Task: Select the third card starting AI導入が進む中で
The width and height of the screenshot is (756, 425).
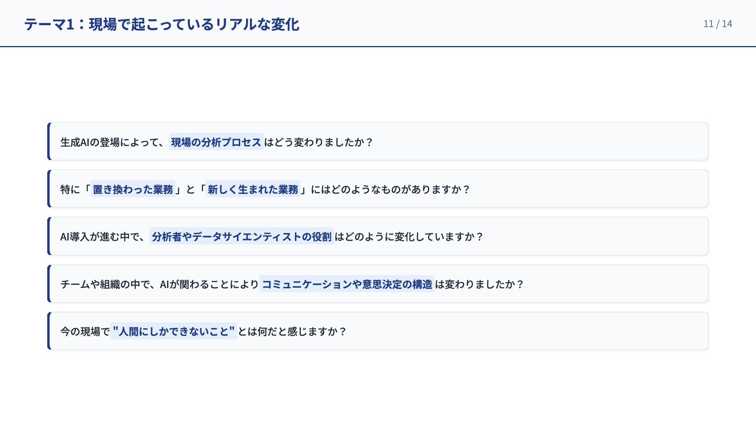Action: coord(591,236)
